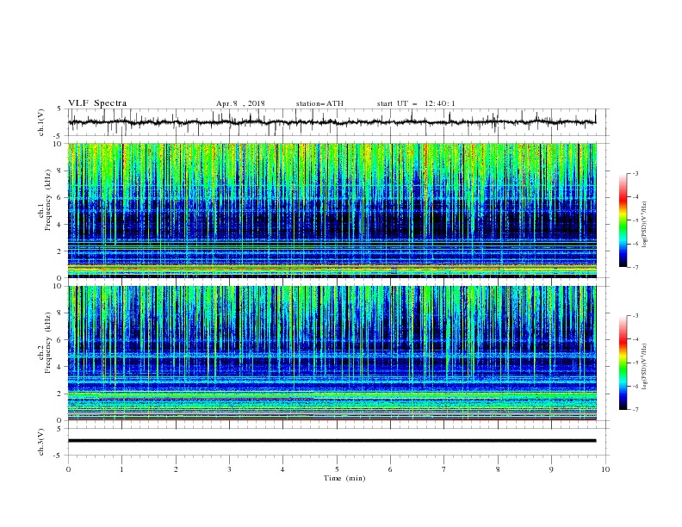Click the "10" minute time-axis label
682x527 pixels.
(x=605, y=469)
